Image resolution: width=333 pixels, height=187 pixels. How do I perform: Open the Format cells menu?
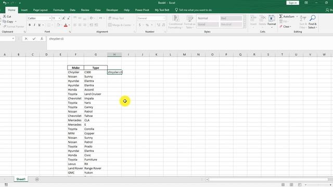tap(272, 21)
